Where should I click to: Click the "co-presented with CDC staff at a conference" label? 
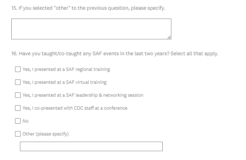[75, 108]
